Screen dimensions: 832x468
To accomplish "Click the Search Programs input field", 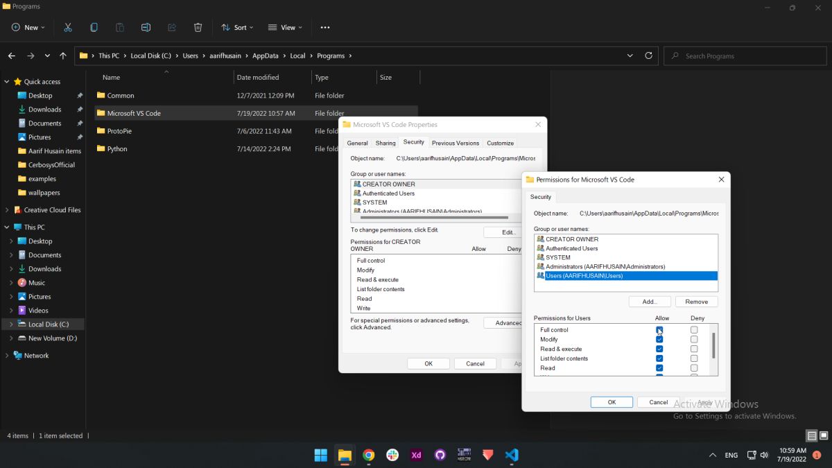I will 744,55.
